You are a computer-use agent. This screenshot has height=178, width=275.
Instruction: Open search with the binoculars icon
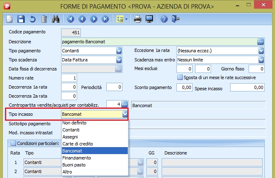(56, 19)
